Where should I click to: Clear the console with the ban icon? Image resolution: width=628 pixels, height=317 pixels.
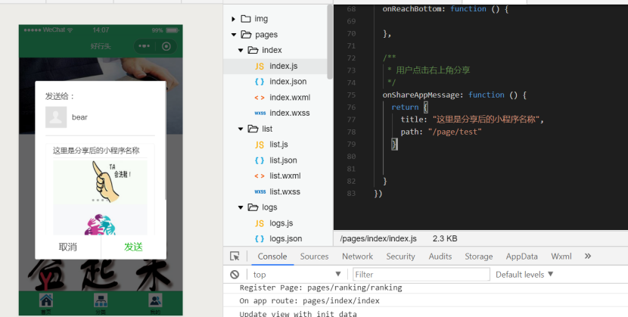point(235,275)
